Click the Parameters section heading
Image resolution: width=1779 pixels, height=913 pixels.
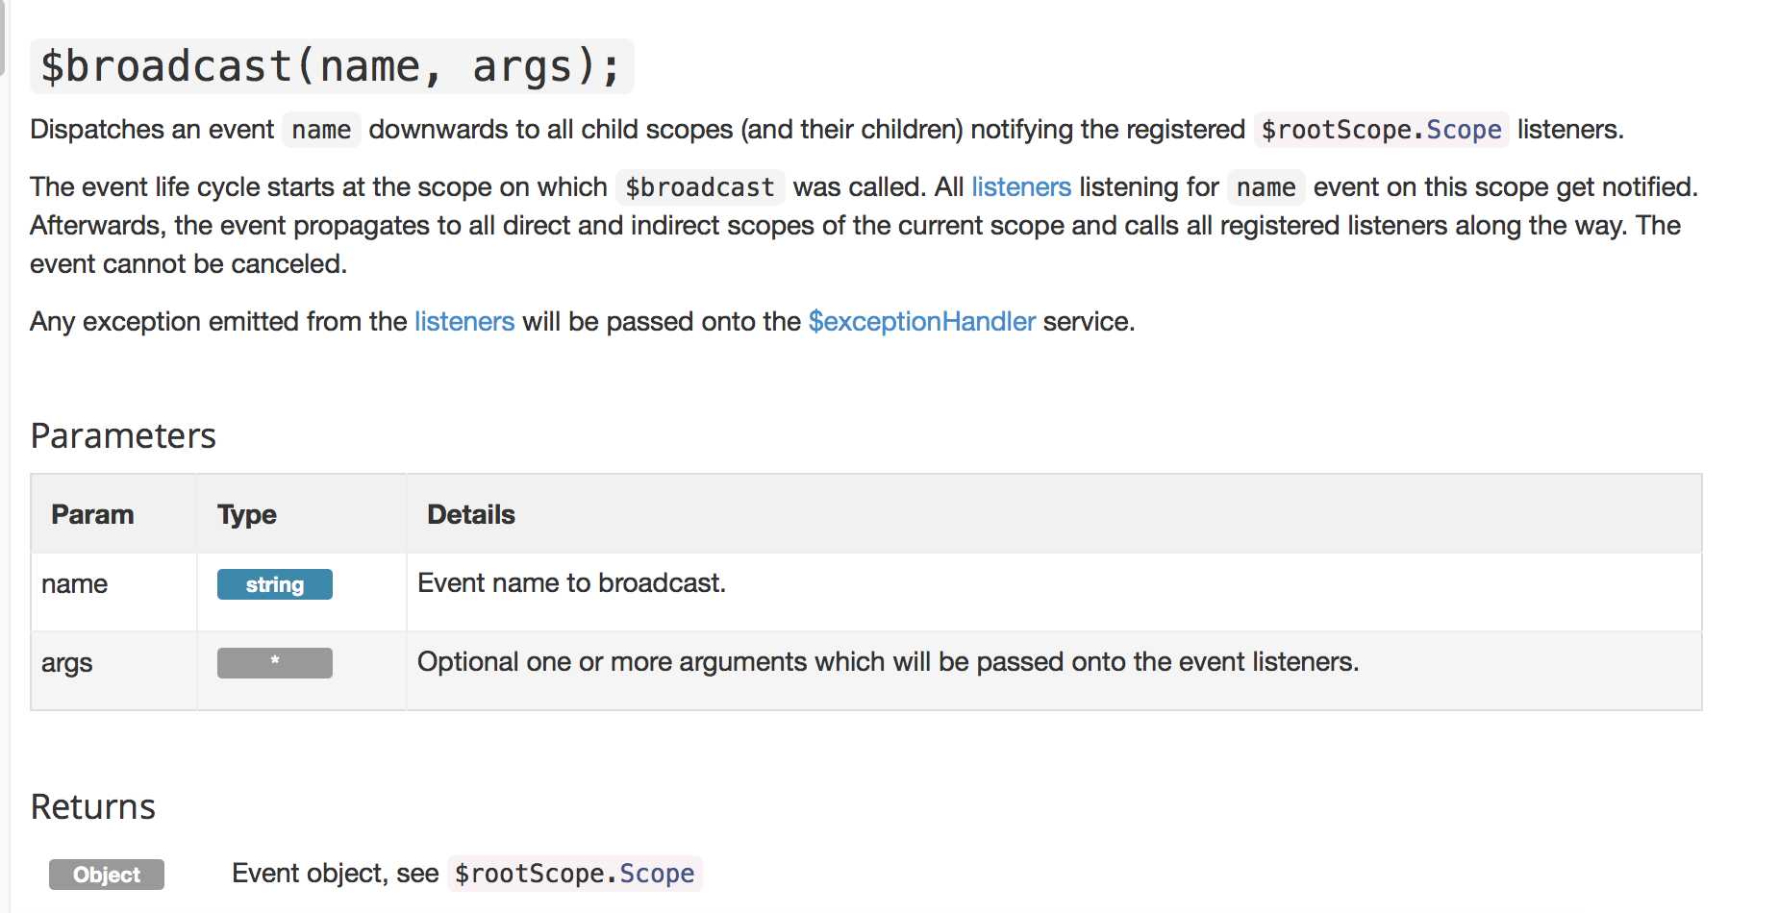(123, 435)
